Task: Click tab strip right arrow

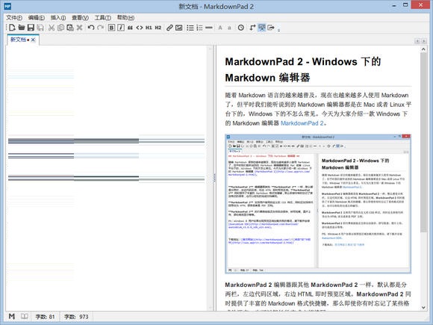Action: 424,41
